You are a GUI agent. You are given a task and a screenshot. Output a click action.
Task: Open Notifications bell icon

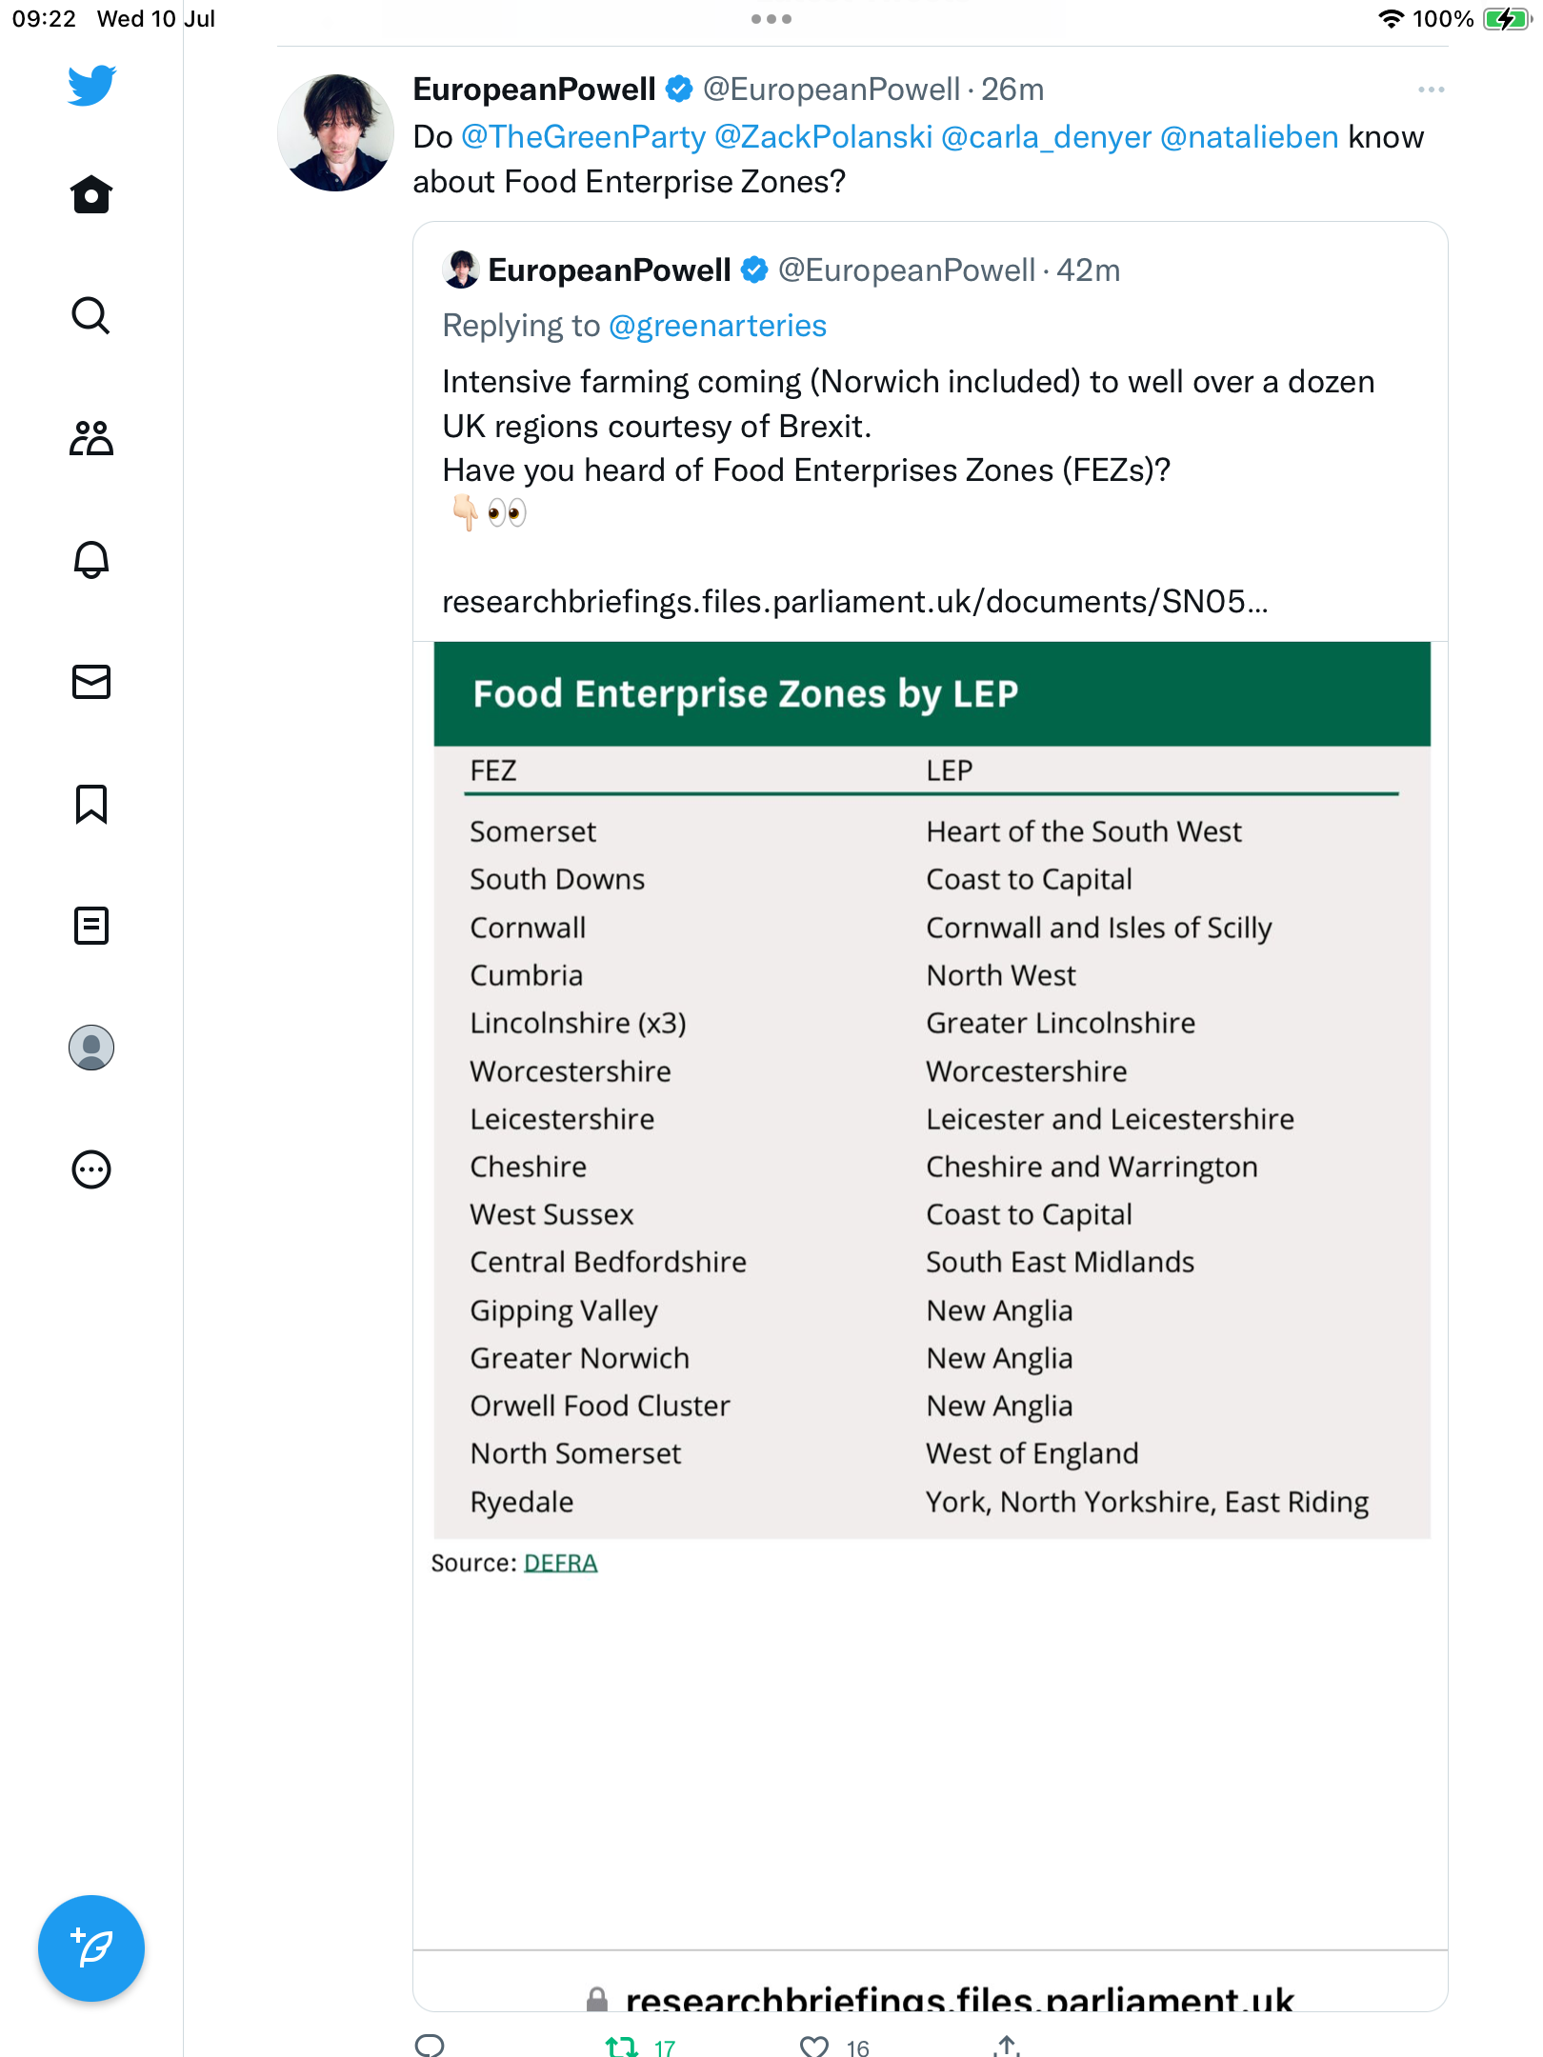point(91,560)
